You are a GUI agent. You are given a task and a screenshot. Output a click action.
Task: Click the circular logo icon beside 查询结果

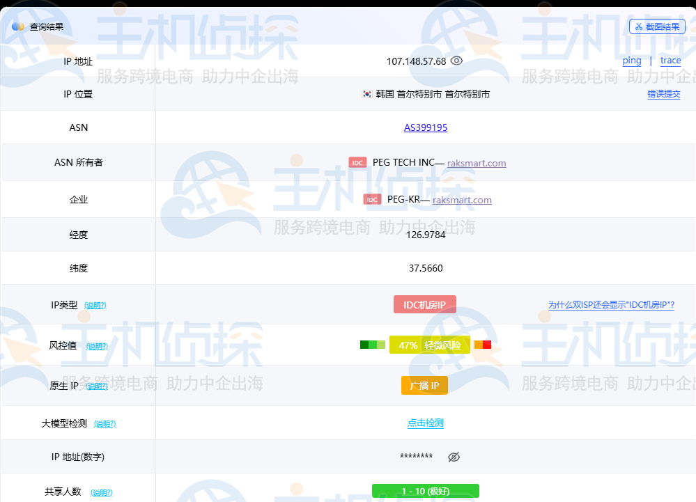pyautogui.click(x=17, y=26)
